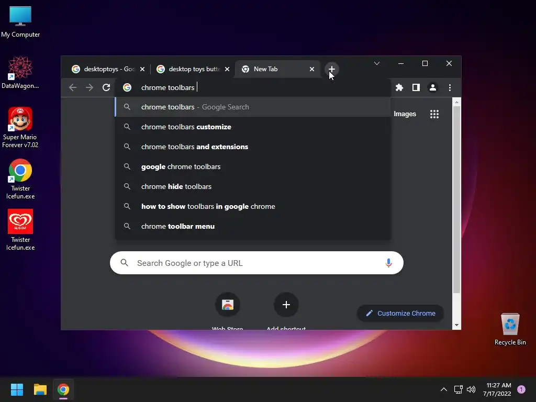Open the Extensions puzzle icon

399,87
